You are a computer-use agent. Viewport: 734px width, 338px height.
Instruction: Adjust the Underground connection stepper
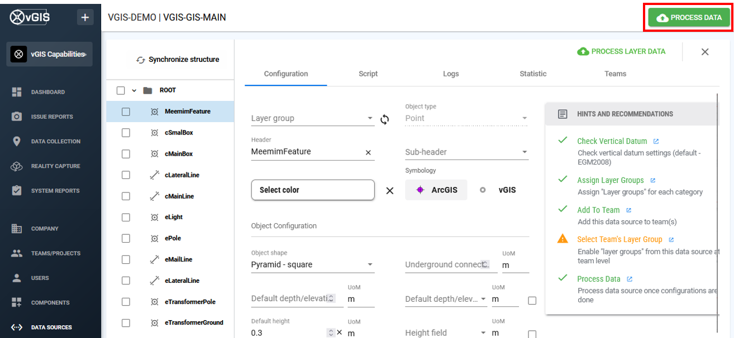click(x=485, y=264)
